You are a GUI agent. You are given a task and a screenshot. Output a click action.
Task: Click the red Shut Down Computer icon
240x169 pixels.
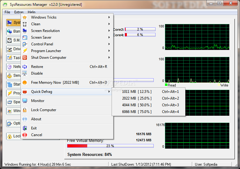25,58
